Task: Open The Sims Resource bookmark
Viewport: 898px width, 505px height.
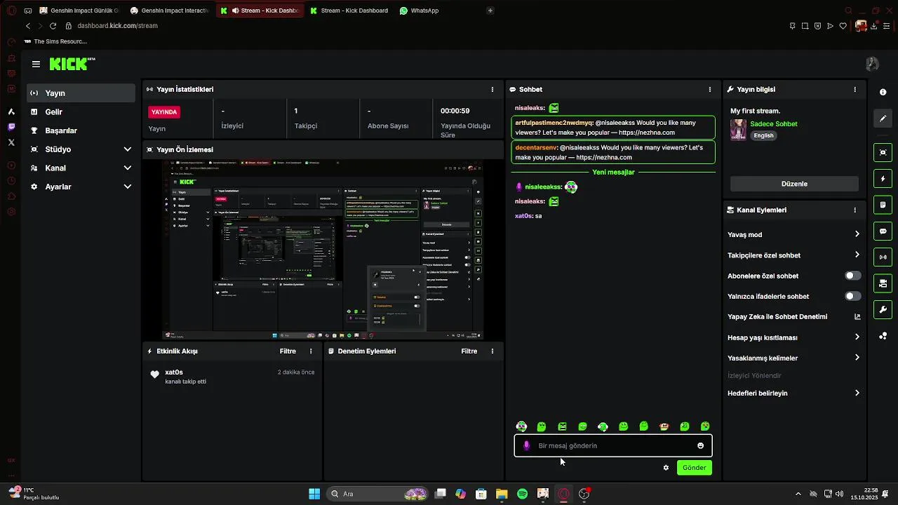Action: pyautogui.click(x=55, y=41)
